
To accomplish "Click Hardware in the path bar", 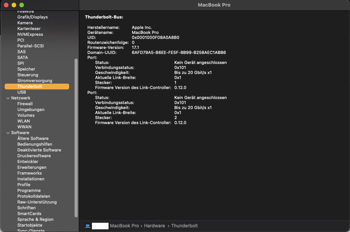I will tap(155, 226).
